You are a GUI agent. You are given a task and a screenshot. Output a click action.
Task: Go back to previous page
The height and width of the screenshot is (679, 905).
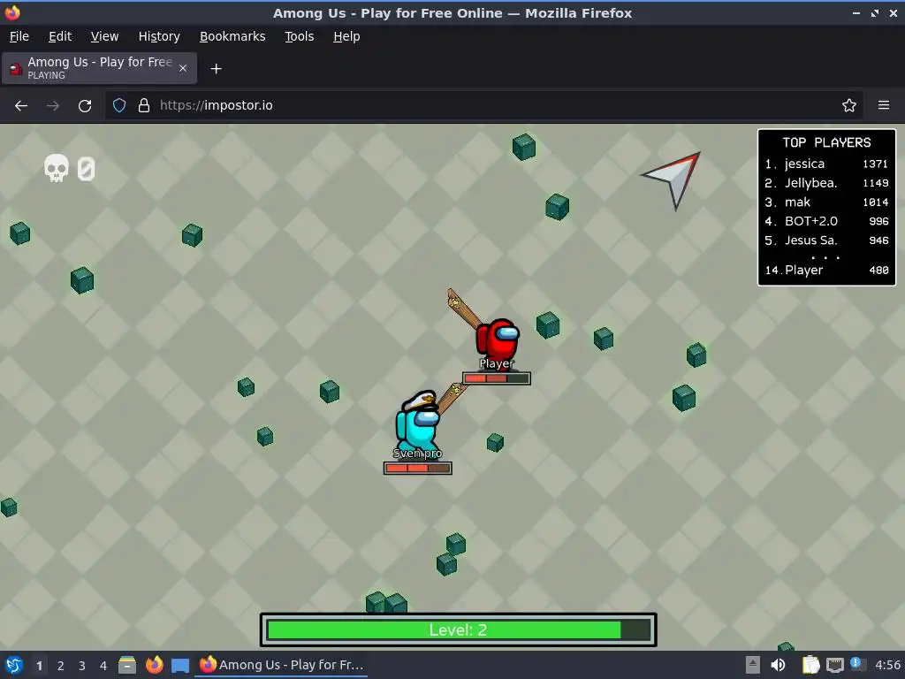pos(21,106)
